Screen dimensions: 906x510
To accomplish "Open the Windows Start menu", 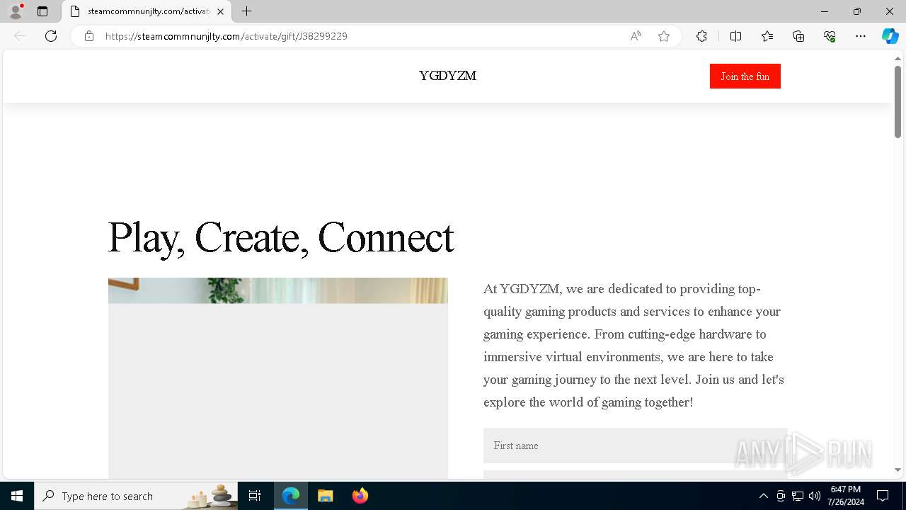I will 17,496.
